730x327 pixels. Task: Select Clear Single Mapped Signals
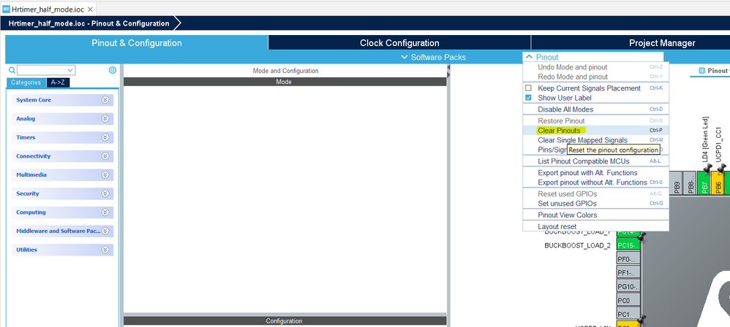click(595, 140)
